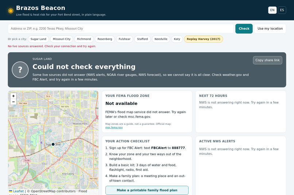Pick the Needville city chip
294x195 pixels.
pos(161,39)
